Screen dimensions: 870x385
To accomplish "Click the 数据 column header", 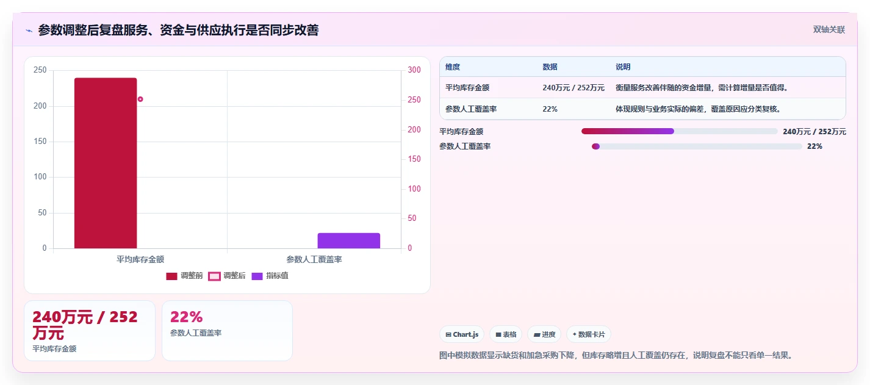I will click(550, 67).
